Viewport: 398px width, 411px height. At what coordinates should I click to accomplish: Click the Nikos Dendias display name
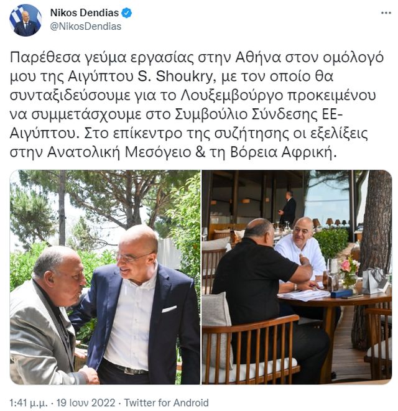(85, 12)
